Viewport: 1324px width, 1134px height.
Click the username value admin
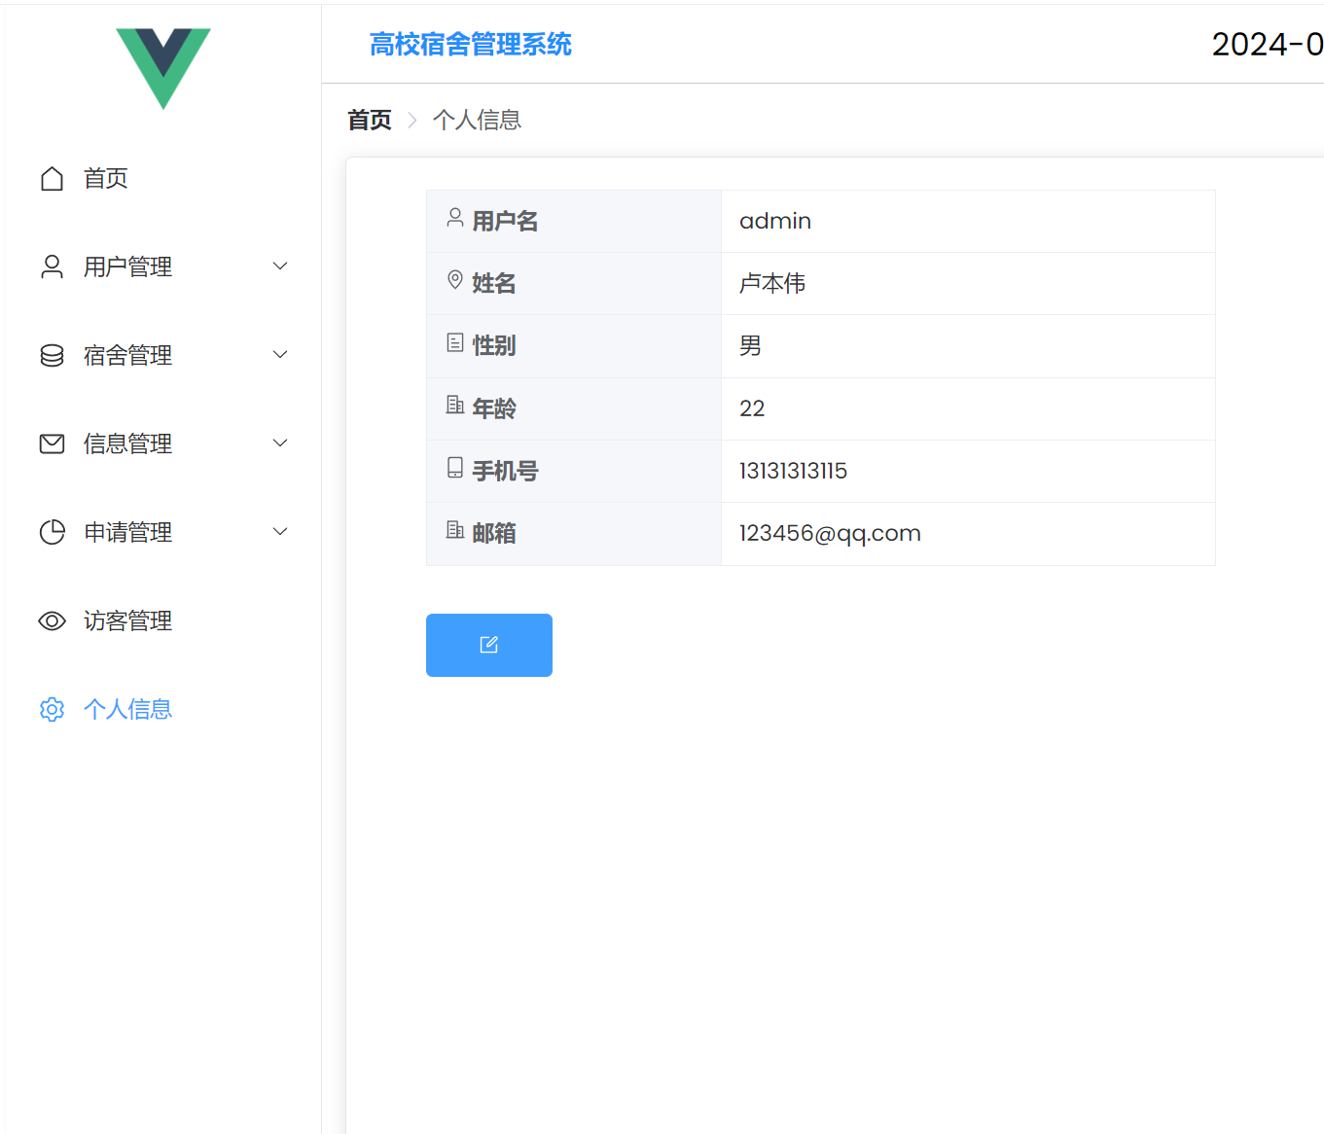[x=775, y=222]
